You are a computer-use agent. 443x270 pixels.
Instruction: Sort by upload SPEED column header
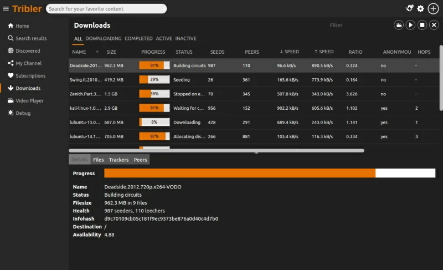tap(324, 52)
